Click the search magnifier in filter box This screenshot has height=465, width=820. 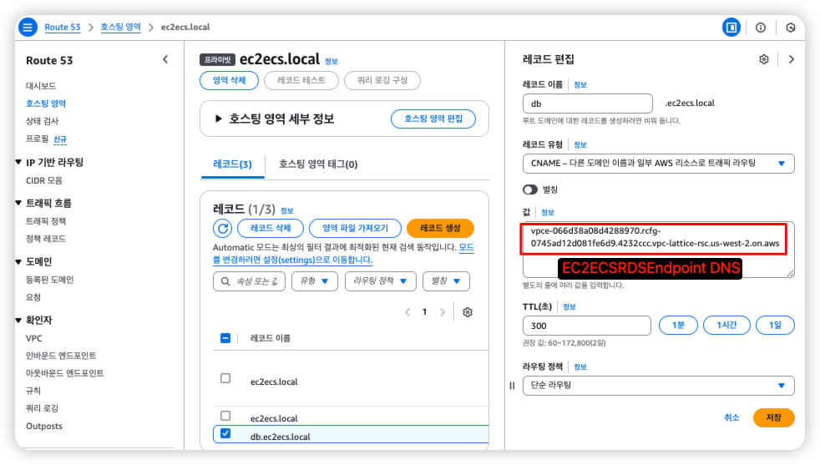[225, 281]
